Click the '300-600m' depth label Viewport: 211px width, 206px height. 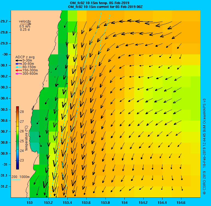30,74
